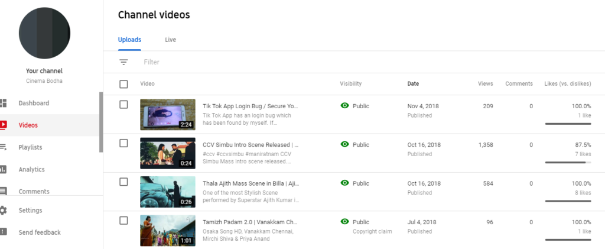The width and height of the screenshot is (605, 249).
Task: Open Settings using the gear icon
Action: pyautogui.click(x=4, y=210)
